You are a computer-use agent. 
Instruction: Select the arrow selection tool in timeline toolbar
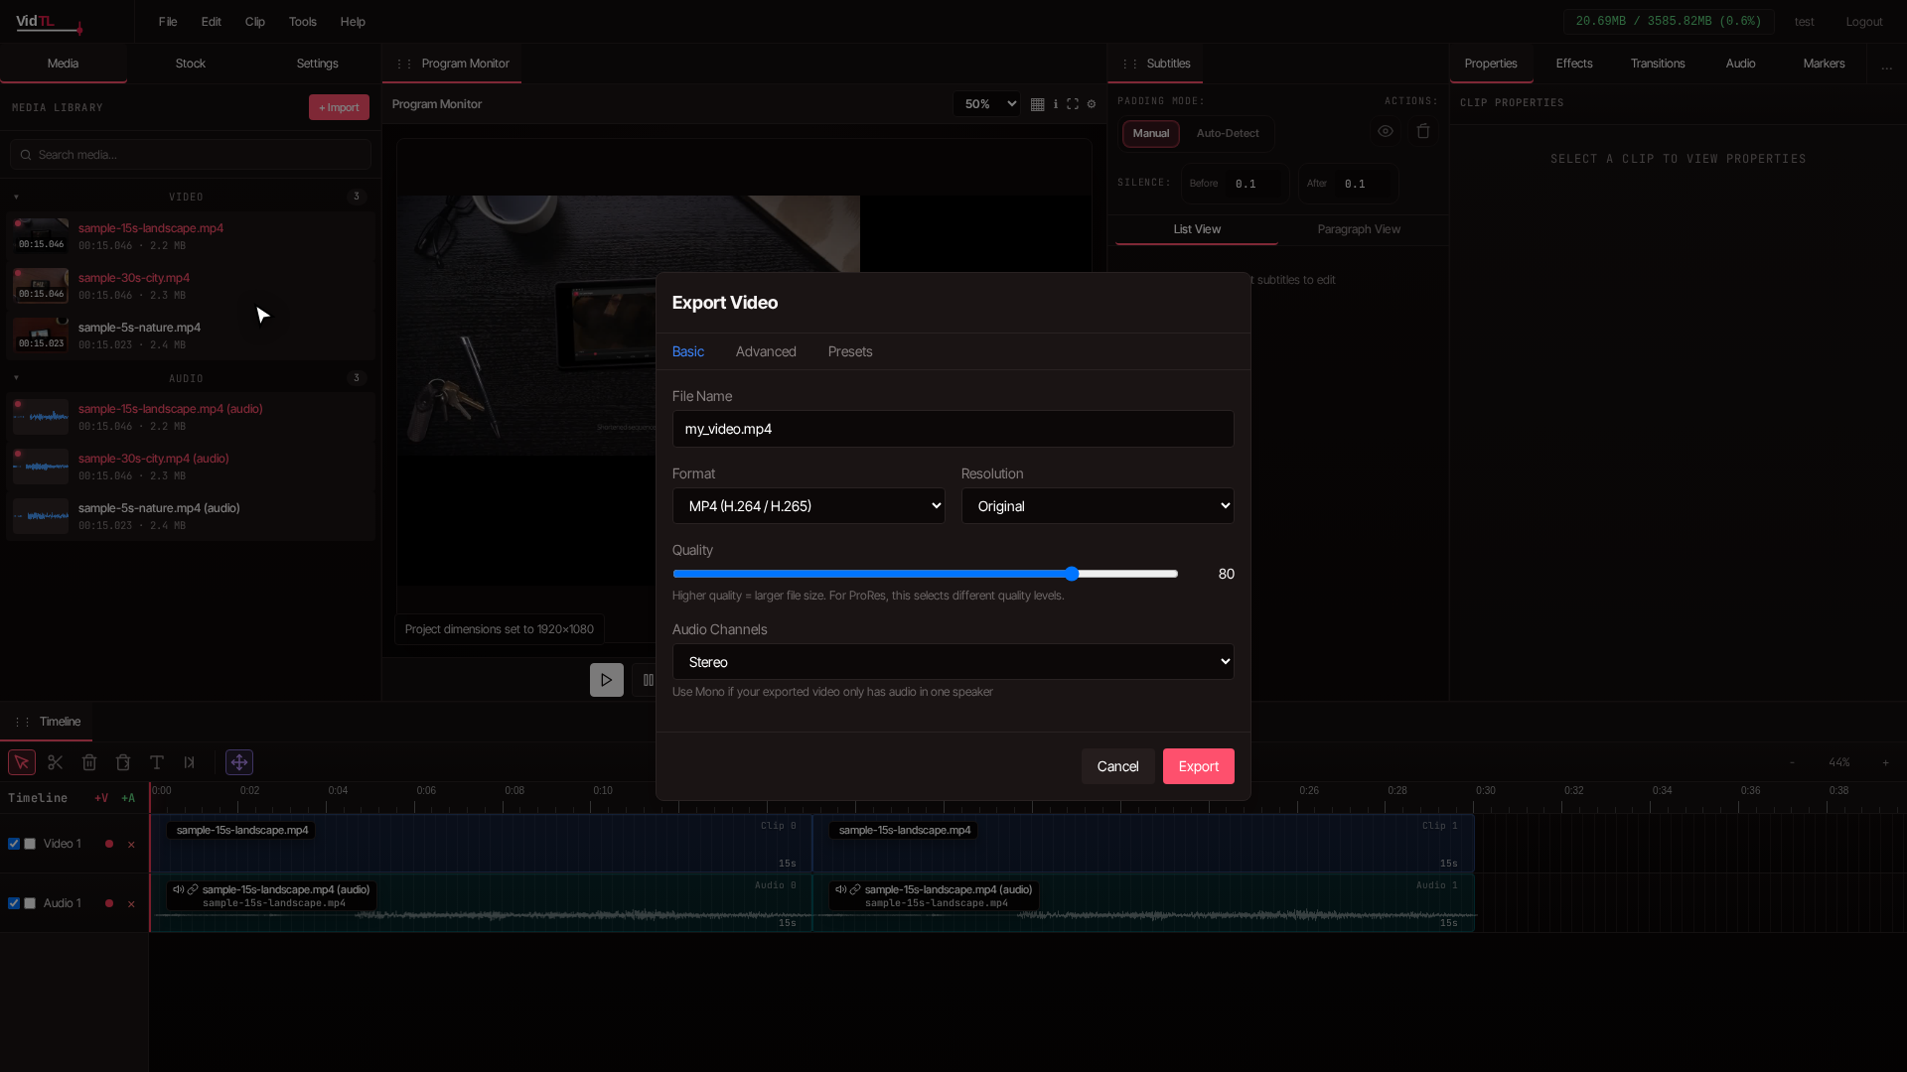pyautogui.click(x=22, y=762)
